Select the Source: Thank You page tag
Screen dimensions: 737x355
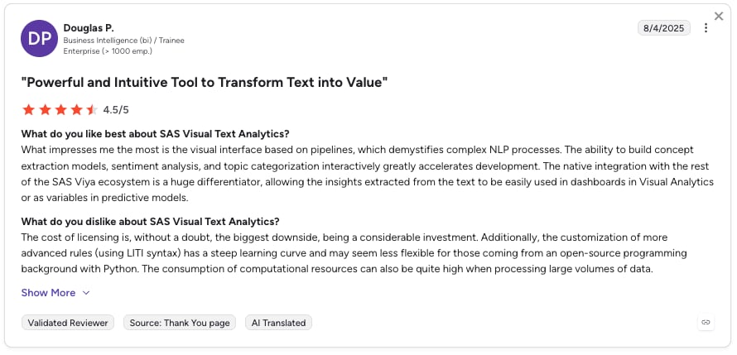pyautogui.click(x=180, y=323)
